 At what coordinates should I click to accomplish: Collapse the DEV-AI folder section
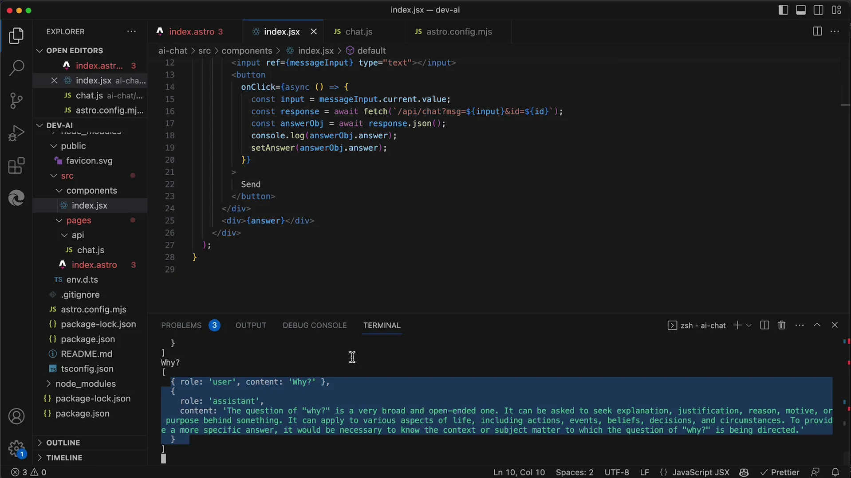[x=59, y=125]
